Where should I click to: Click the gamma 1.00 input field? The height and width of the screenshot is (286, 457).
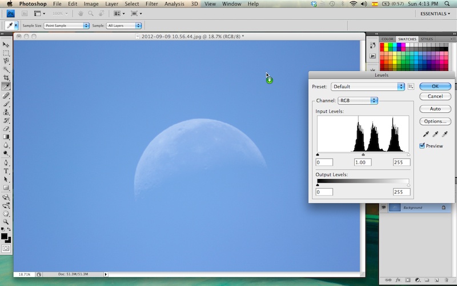coord(363,162)
